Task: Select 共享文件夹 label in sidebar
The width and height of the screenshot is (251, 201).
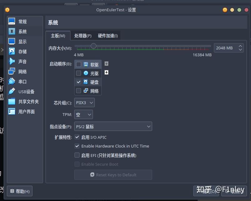Action: point(28,102)
